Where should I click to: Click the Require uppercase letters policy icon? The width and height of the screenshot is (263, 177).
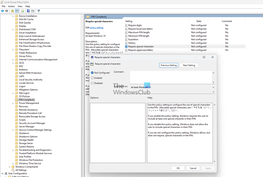(127, 50)
